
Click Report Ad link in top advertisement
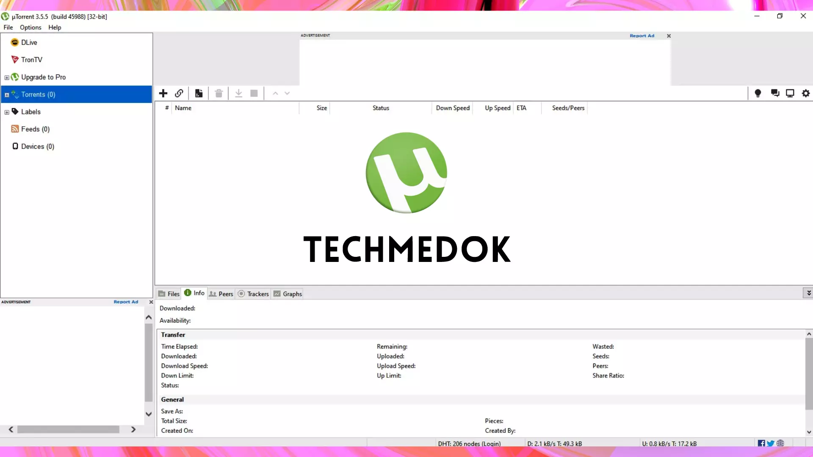pyautogui.click(x=642, y=36)
